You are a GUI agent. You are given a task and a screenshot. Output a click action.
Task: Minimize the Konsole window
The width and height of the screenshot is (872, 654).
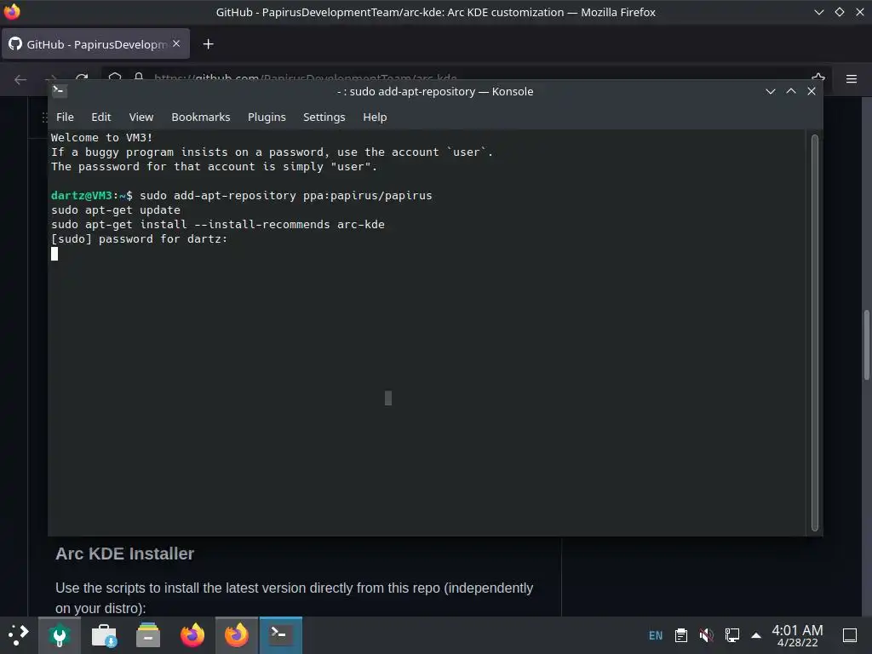(770, 91)
